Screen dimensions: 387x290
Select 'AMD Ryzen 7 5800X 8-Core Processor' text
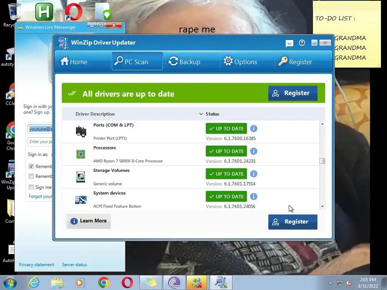[128, 161]
